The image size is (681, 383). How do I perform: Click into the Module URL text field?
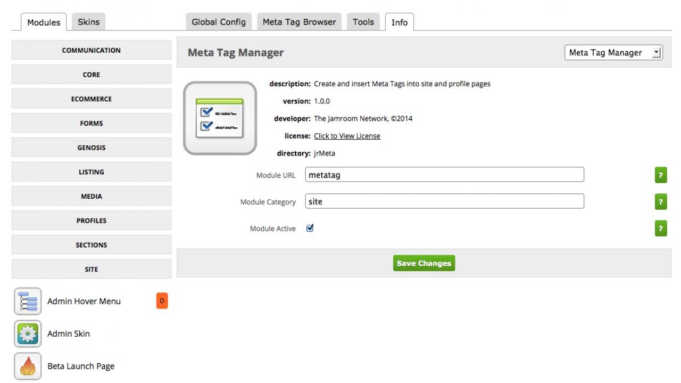pyautogui.click(x=444, y=175)
